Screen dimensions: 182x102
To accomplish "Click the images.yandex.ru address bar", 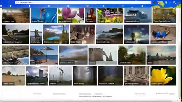I will tap(83, 3).
